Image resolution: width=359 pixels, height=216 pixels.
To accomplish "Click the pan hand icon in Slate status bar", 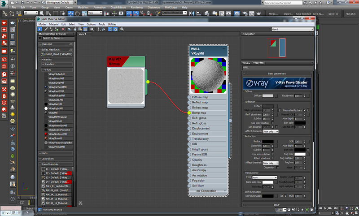I will [x=289, y=209].
